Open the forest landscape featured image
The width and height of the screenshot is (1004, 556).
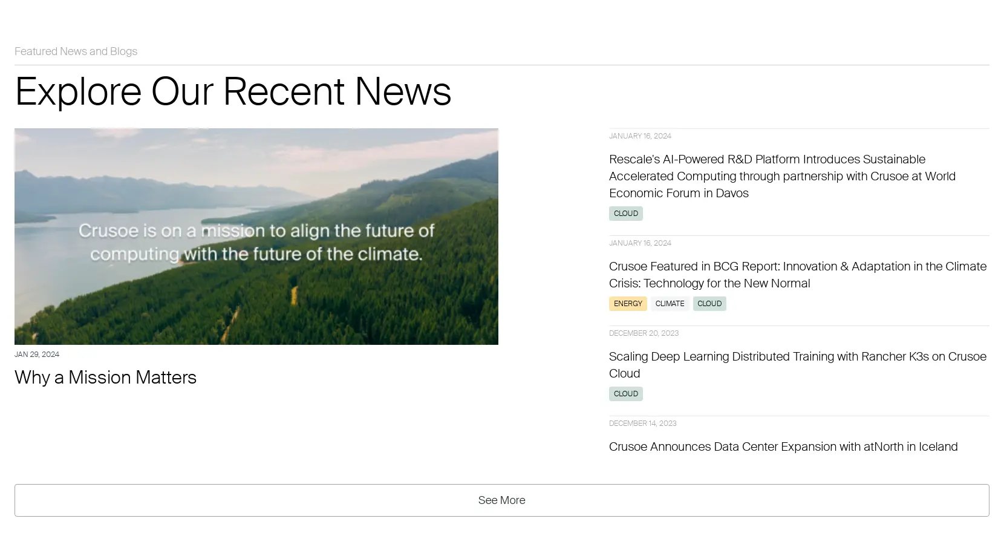pyautogui.click(x=256, y=237)
